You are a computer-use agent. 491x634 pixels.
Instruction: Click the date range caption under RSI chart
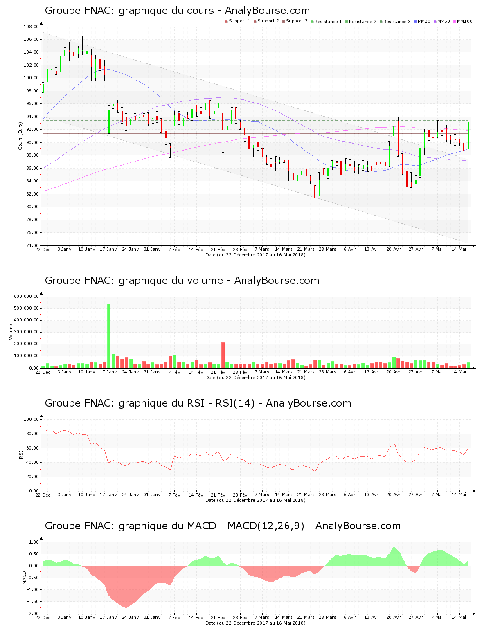click(x=255, y=500)
